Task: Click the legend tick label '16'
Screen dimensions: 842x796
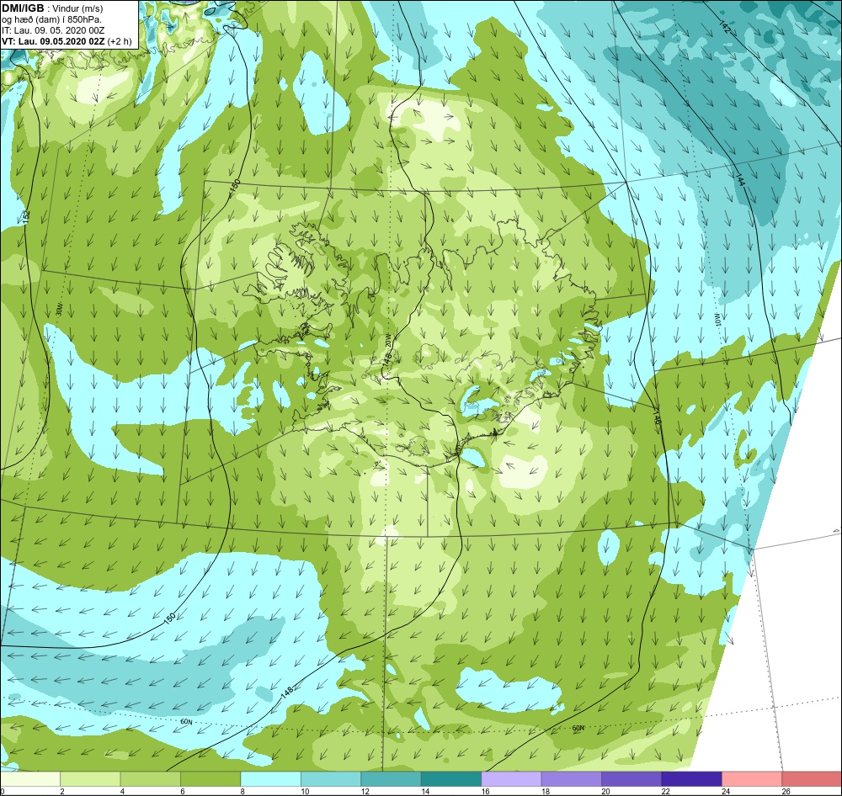Action: pos(486,791)
